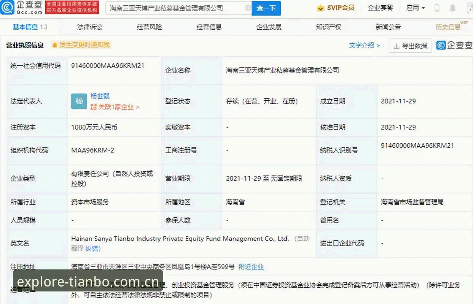Select the 企业类型 有限责任公司 value

112,178
